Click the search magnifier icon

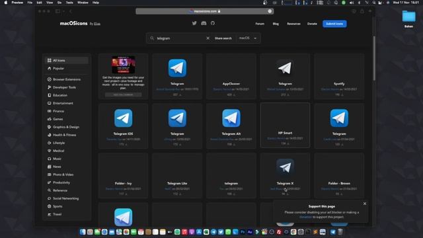(152, 38)
